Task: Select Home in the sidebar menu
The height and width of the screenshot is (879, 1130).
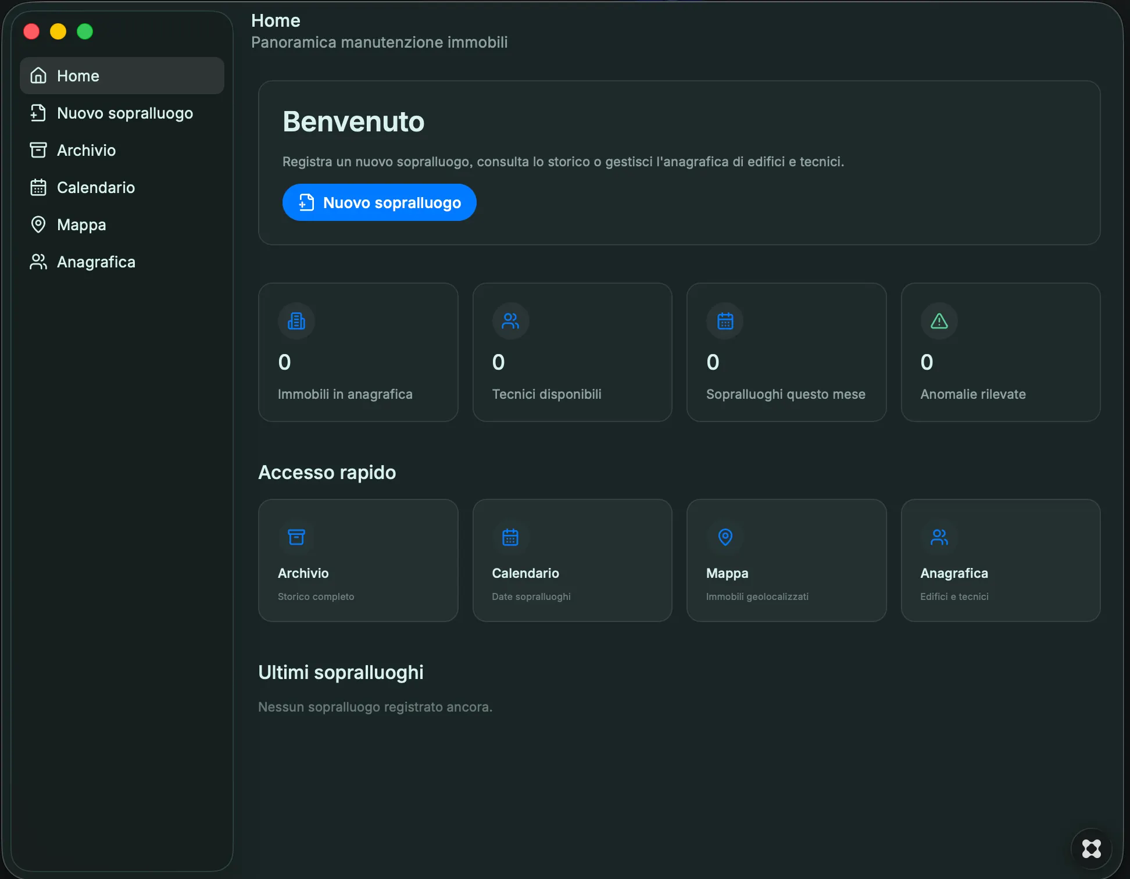Action: tap(122, 76)
